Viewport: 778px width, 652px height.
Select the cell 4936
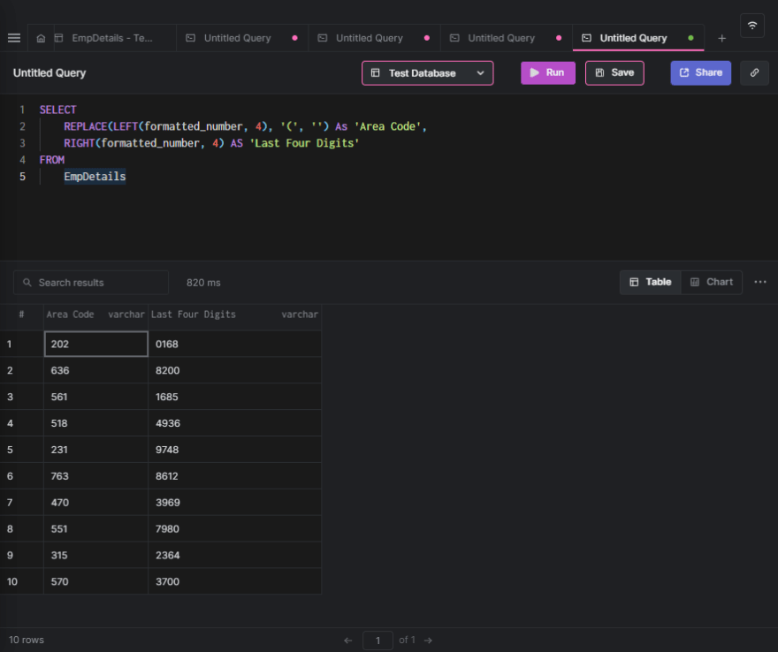234,423
